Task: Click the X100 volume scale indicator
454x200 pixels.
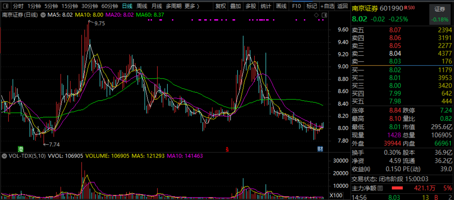Action: pyautogui.click(x=336, y=195)
